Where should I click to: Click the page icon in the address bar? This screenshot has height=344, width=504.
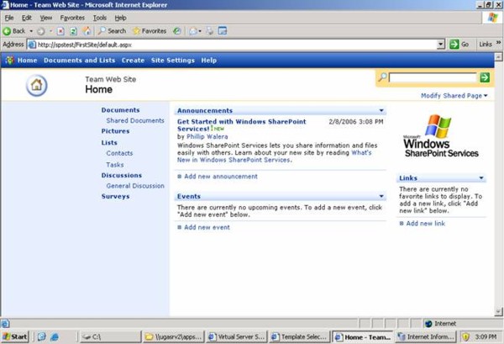pos(32,45)
